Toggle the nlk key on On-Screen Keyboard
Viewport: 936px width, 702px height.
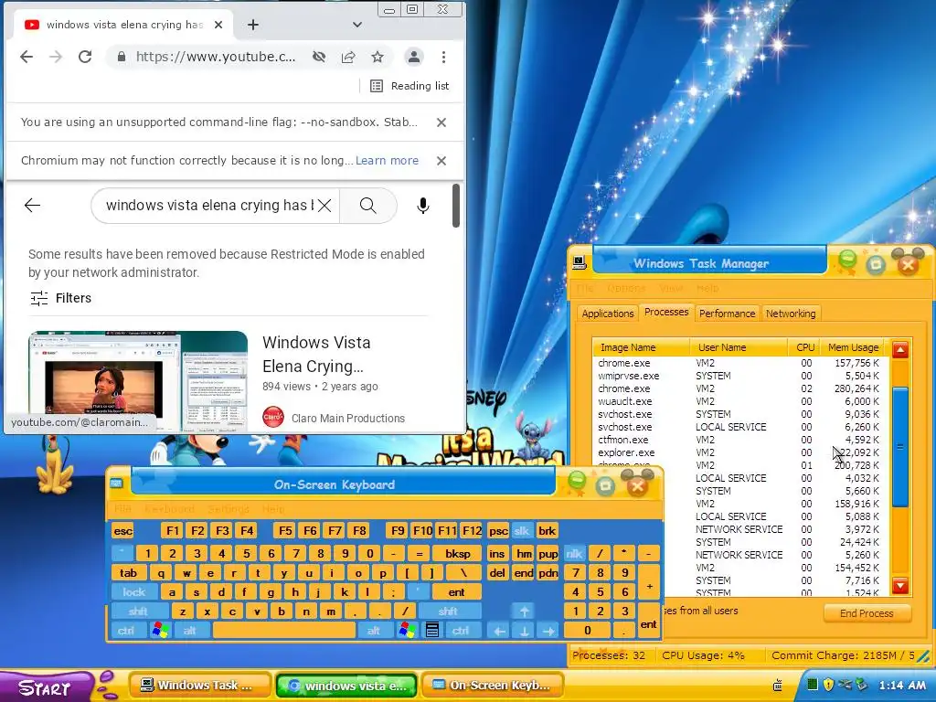[574, 553]
